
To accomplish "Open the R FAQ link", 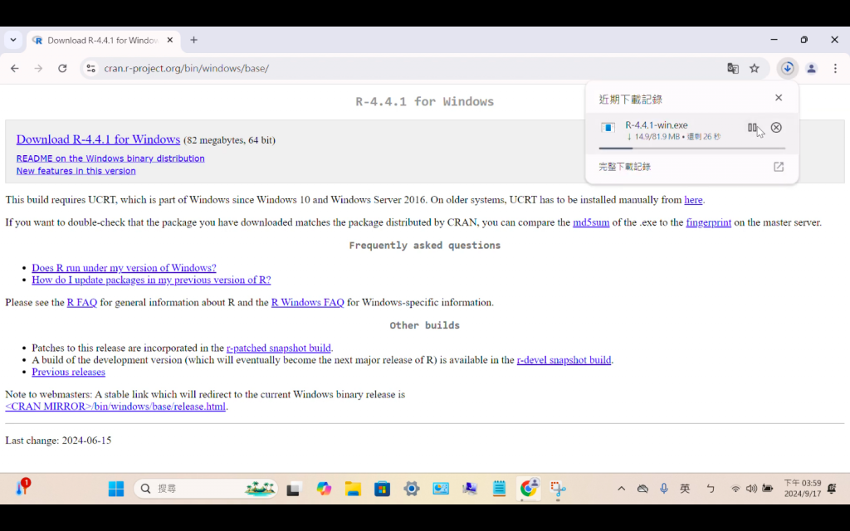I will click(x=82, y=303).
